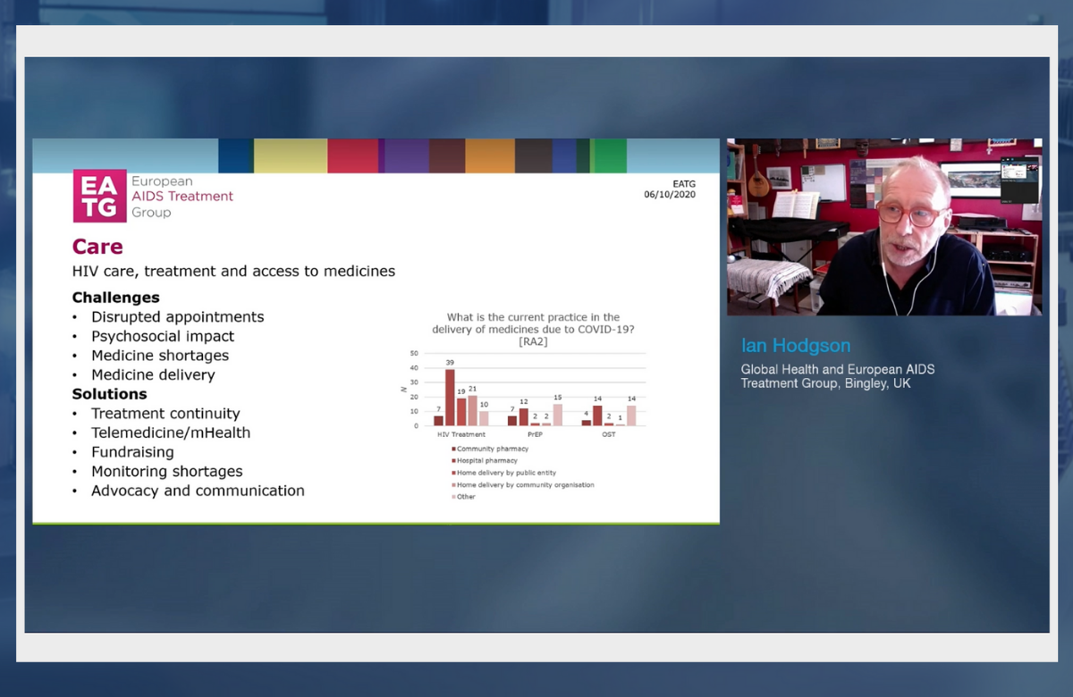Image resolution: width=1073 pixels, height=697 pixels.
Task: Click the Community pharmacy legend marker
Action: [453, 449]
